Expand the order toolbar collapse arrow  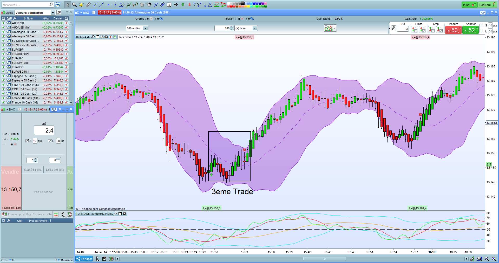tap(389, 28)
